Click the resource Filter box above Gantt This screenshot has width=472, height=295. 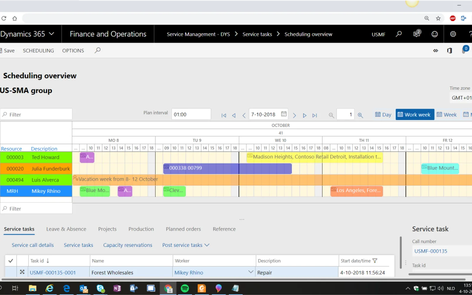[36, 114]
